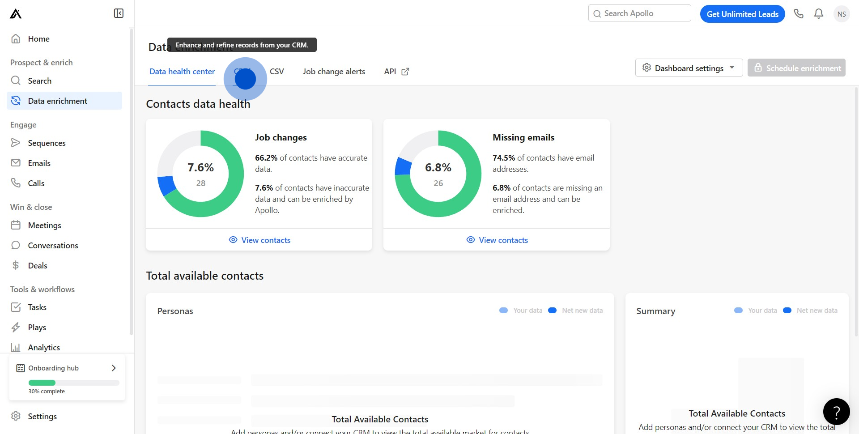This screenshot has height=434, width=859.
Task: Click the Schedule enrichment button
Action: [x=796, y=68]
